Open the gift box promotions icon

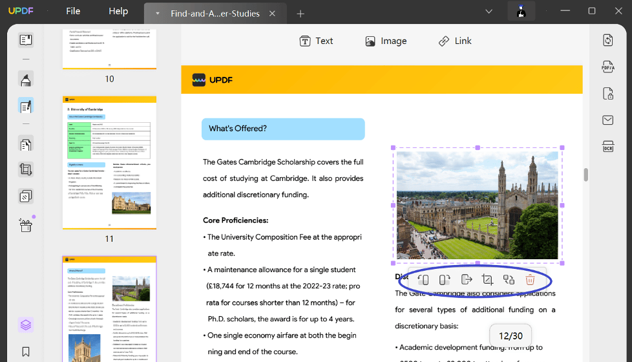tap(26, 226)
